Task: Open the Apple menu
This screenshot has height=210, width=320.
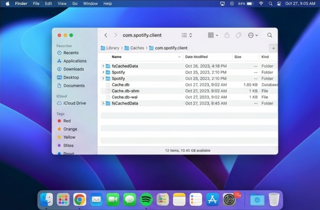Action: pos(7,4)
